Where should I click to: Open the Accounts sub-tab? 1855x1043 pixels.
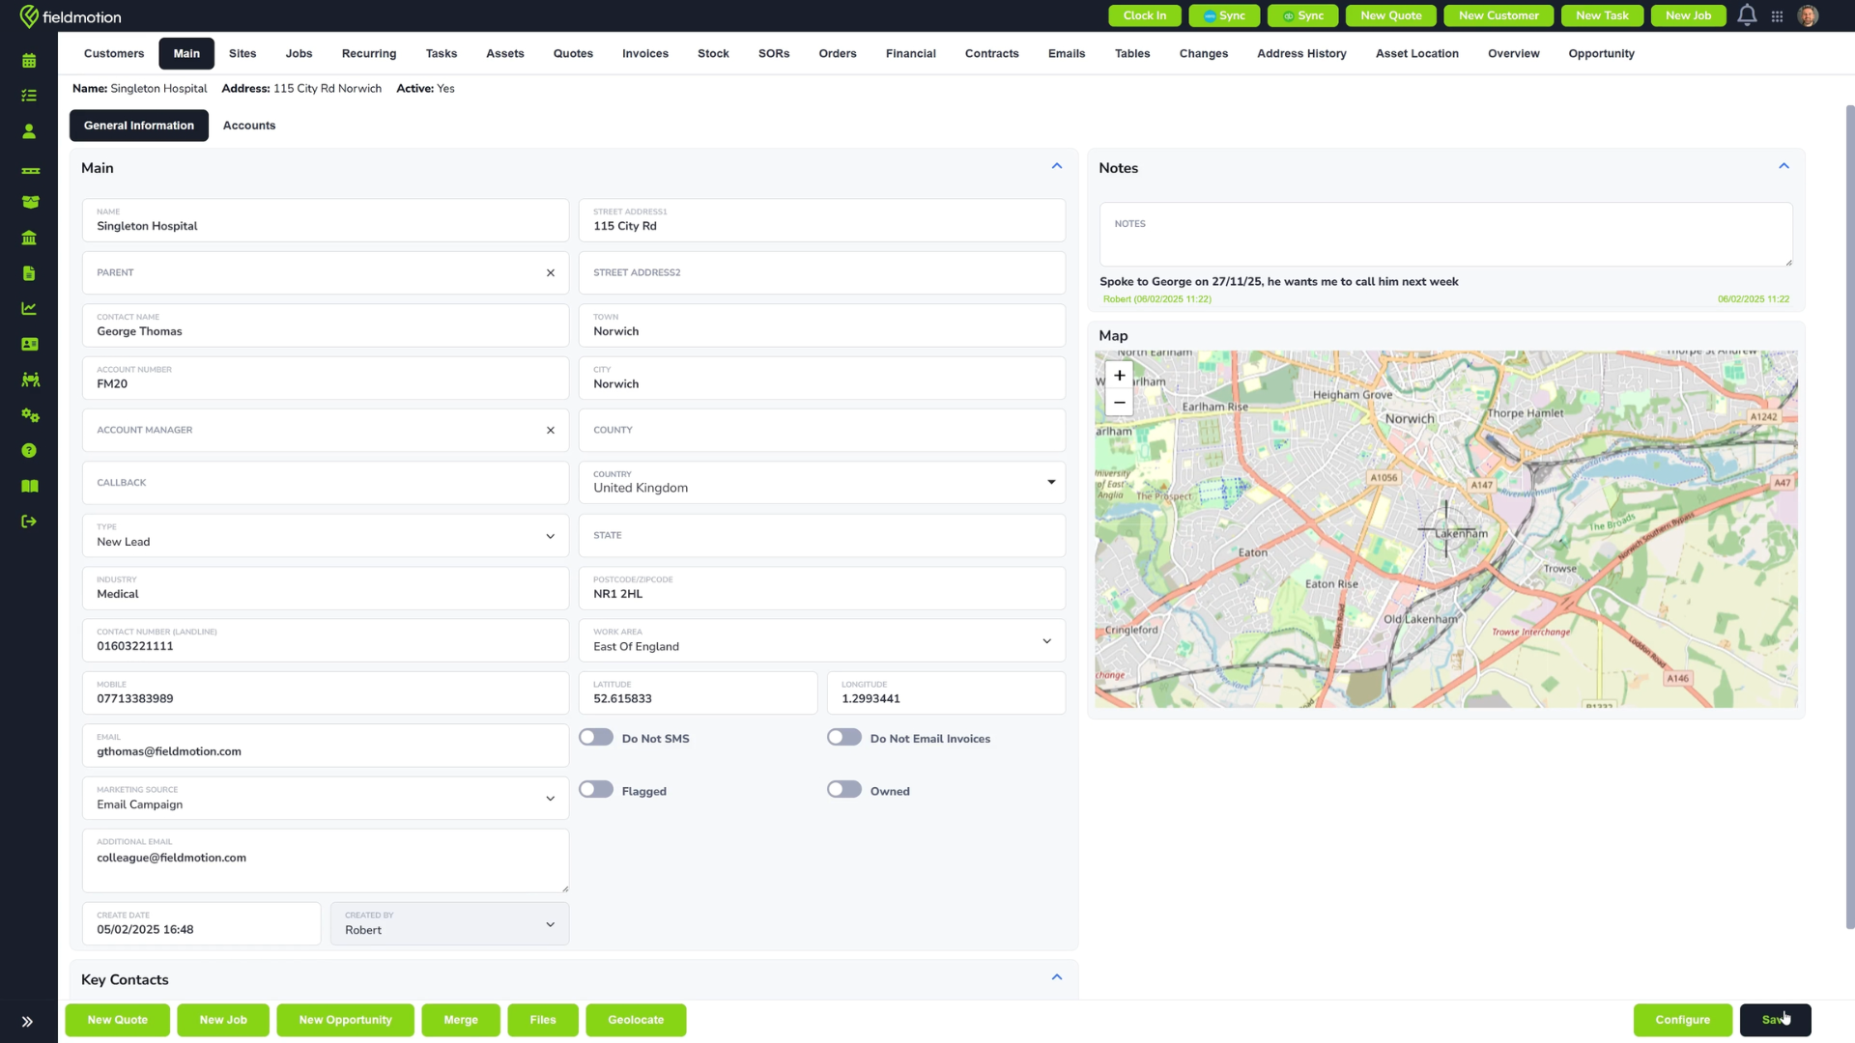pos(249,126)
